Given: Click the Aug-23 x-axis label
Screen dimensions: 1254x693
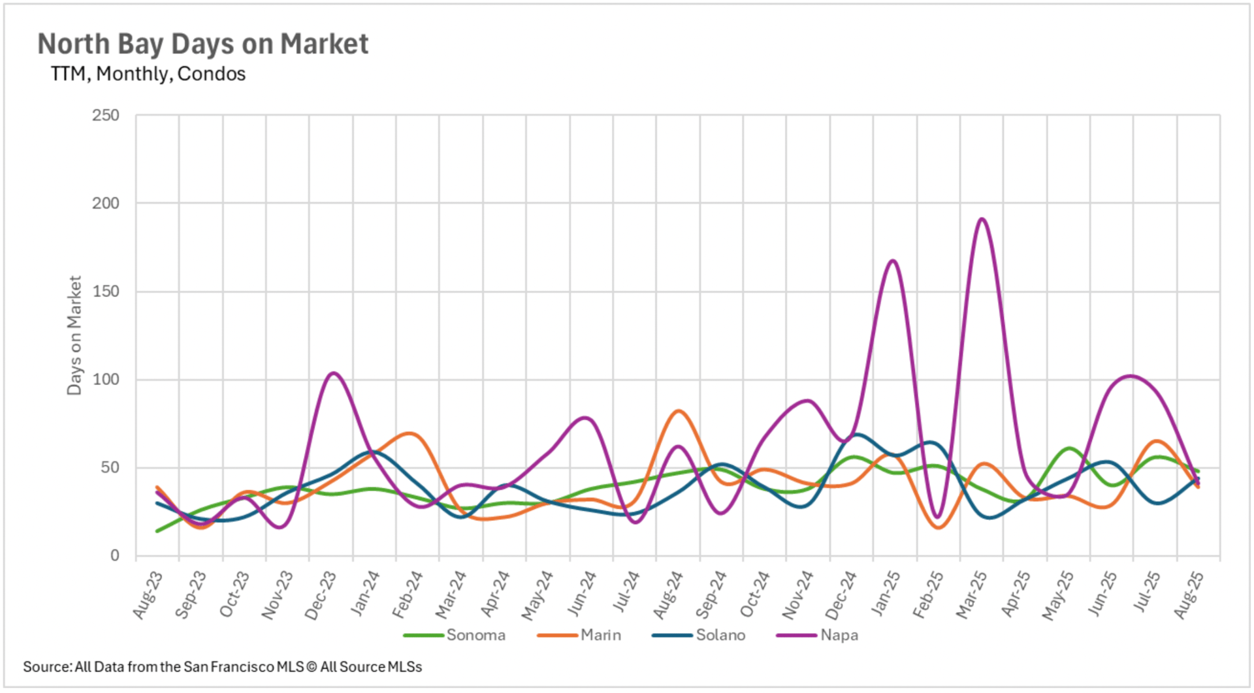Looking at the screenshot, I should pyautogui.click(x=148, y=594).
